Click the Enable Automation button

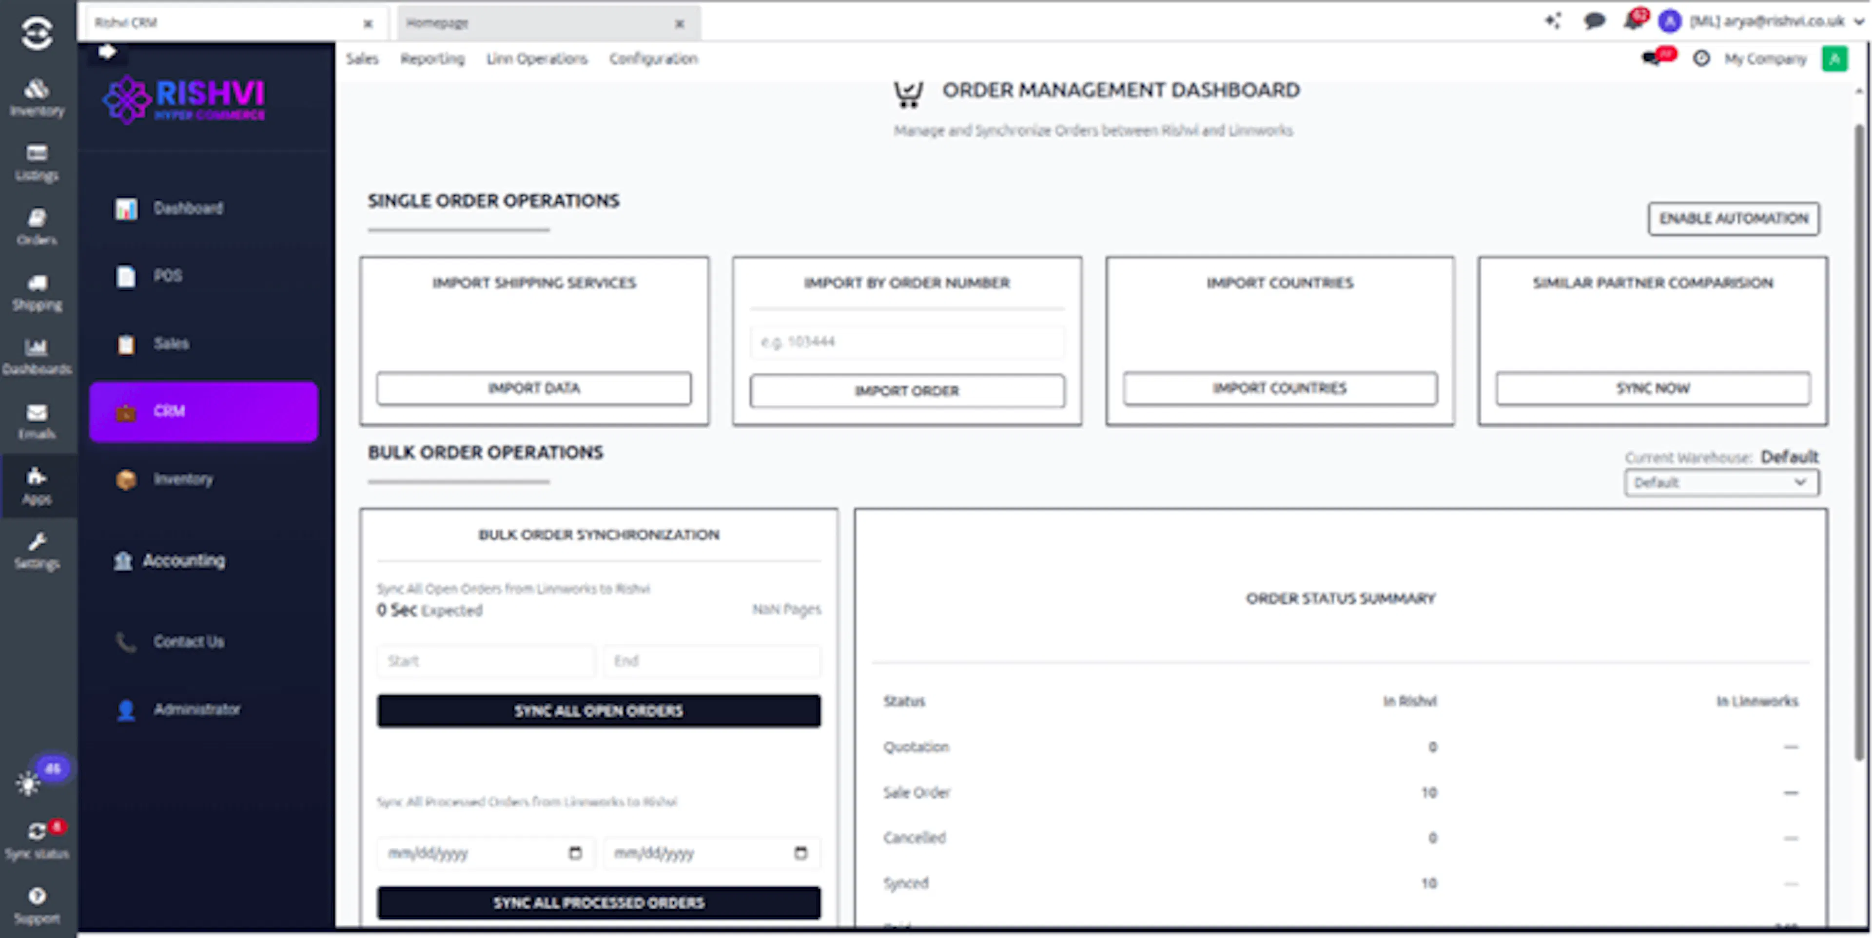coord(1733,219)
